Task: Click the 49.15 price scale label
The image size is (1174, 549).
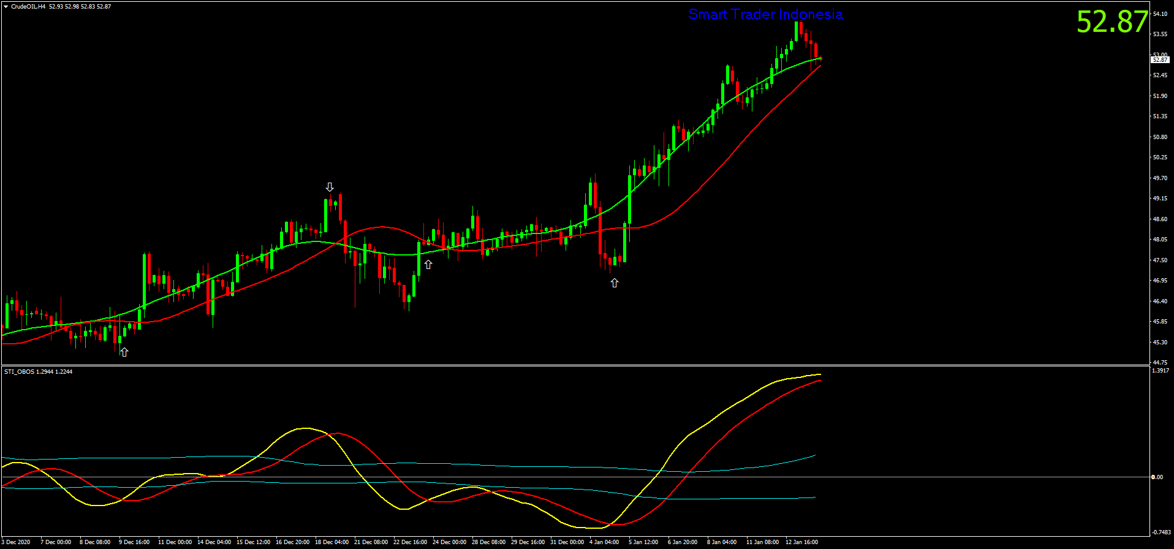Action: point(1160,199)
